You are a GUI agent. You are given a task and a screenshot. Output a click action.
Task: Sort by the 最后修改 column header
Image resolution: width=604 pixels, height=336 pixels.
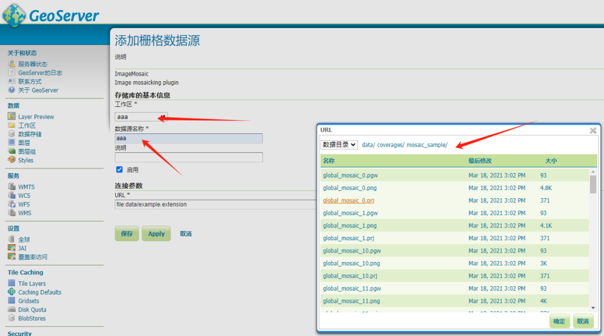[x=480, y=161]
